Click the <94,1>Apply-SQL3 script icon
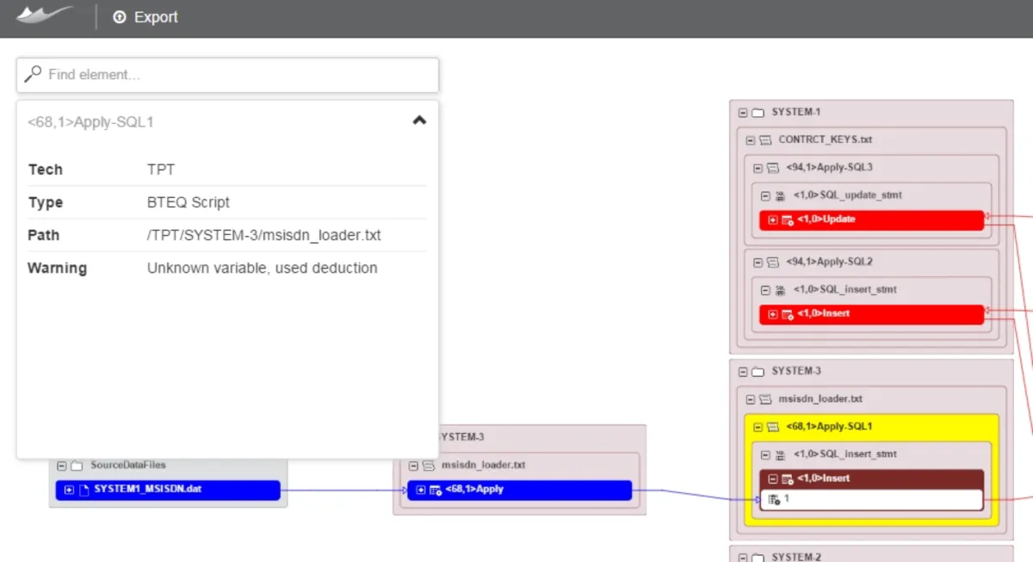Viewport: 1033px width, 562px height. tap(772, 168)
